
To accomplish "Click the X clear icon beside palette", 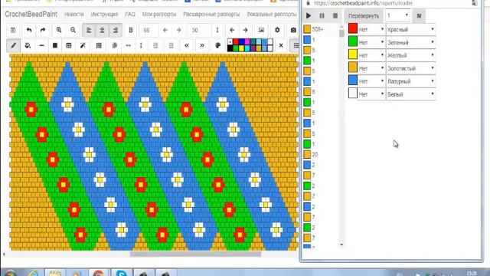I will tap(281, 45).
